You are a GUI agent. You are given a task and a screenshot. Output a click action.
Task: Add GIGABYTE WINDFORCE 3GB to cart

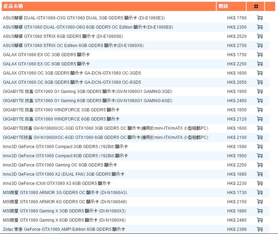260,110
